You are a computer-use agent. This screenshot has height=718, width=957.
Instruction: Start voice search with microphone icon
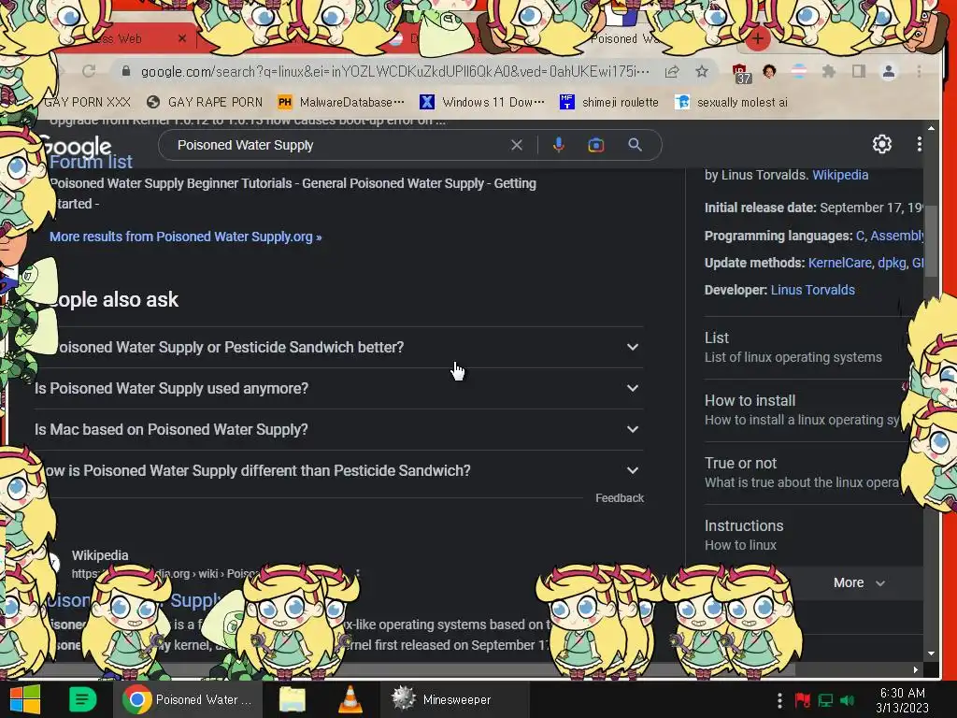pyautogui.click(x=559, y=145)
